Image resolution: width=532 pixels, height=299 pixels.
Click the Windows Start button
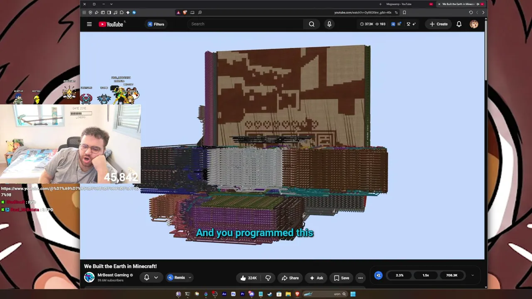(353, 294)
